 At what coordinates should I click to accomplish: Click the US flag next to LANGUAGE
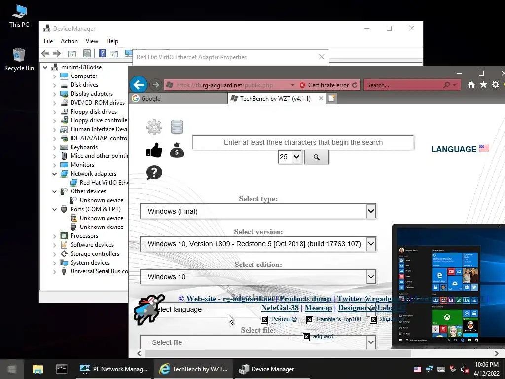pyautogui.click(x=484, y=148)
